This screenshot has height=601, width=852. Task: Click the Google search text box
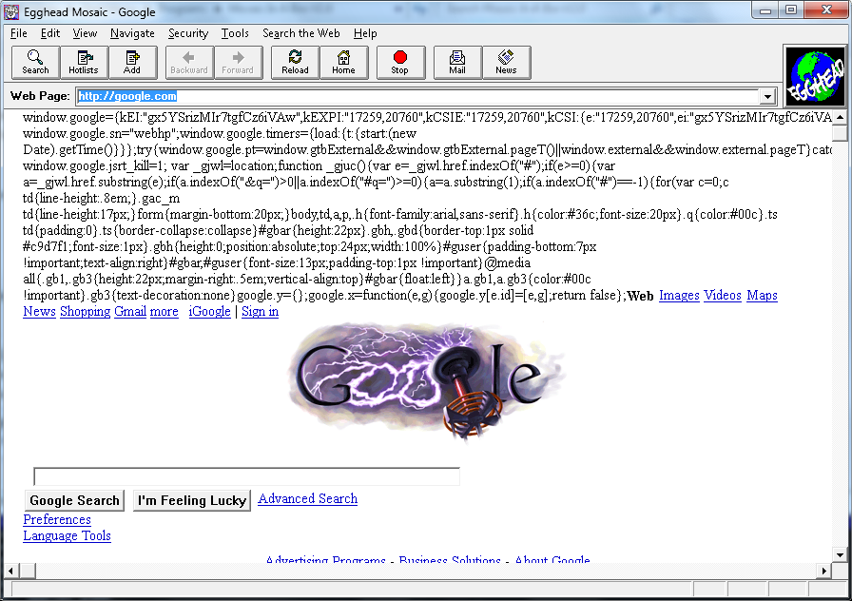tap(246, 476)
